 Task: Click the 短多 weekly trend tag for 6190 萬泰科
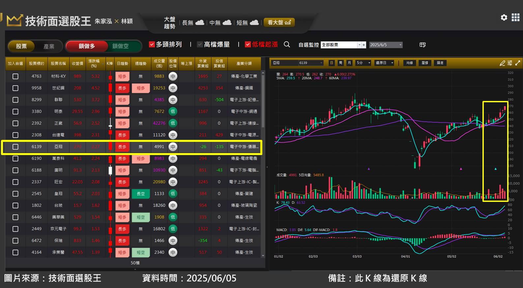click(141, 158)
